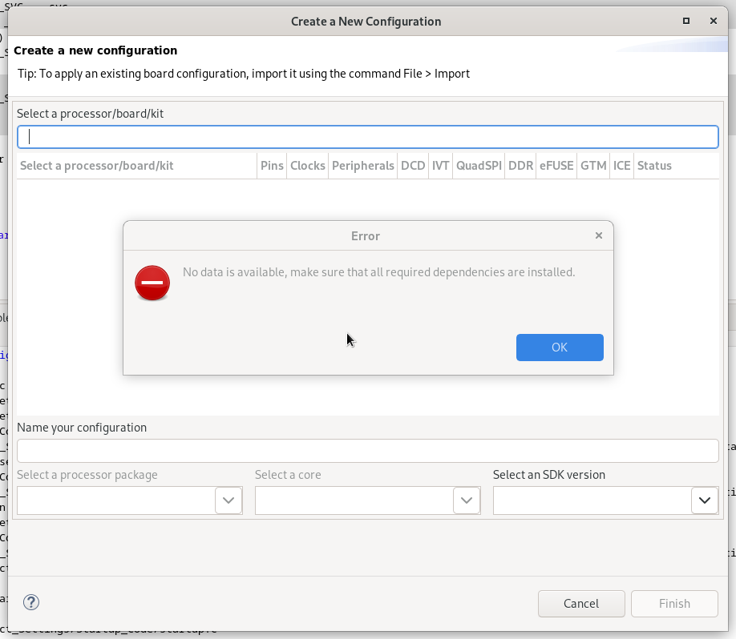Click the red error icon

[x=152, y=283]
